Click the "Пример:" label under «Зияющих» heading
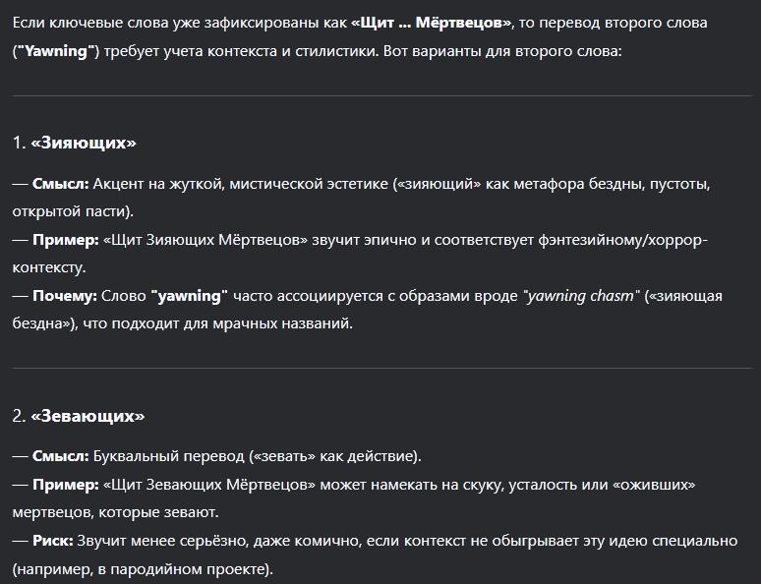Viewport: 761px width, 584px height. pos(66,240)
